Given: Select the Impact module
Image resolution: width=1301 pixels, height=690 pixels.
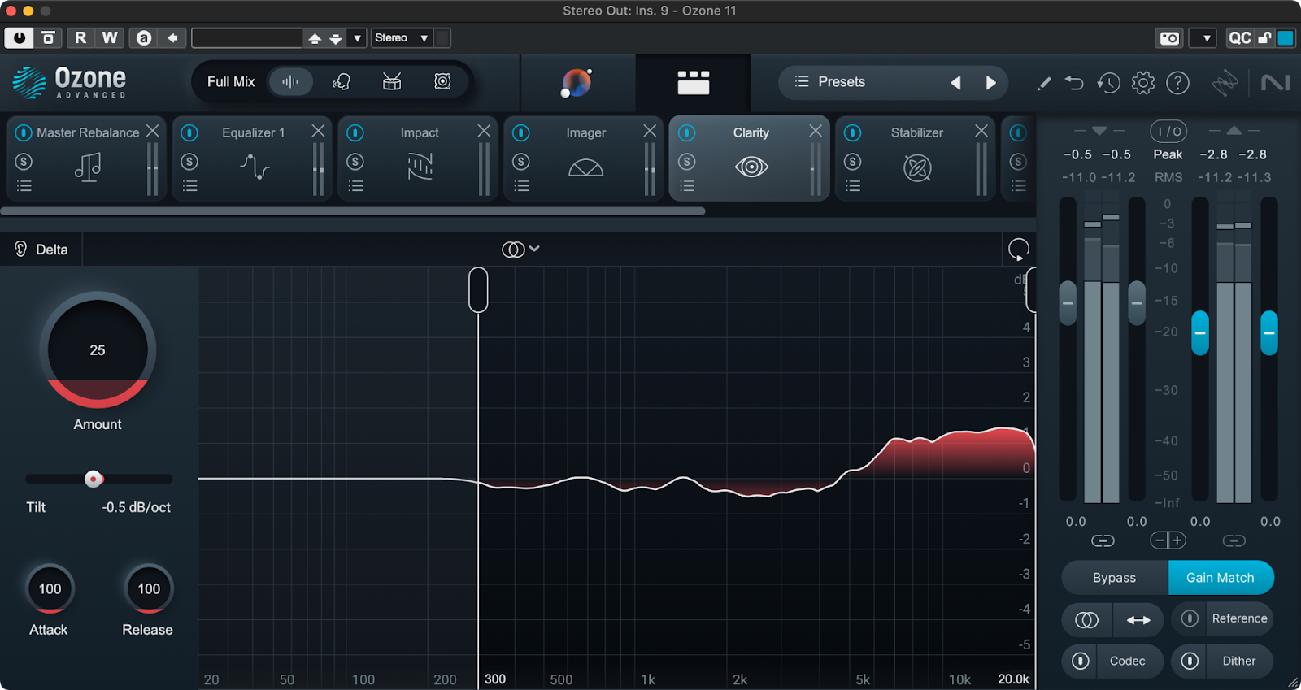Looking at the screenshot, I should tap(420, 159).
